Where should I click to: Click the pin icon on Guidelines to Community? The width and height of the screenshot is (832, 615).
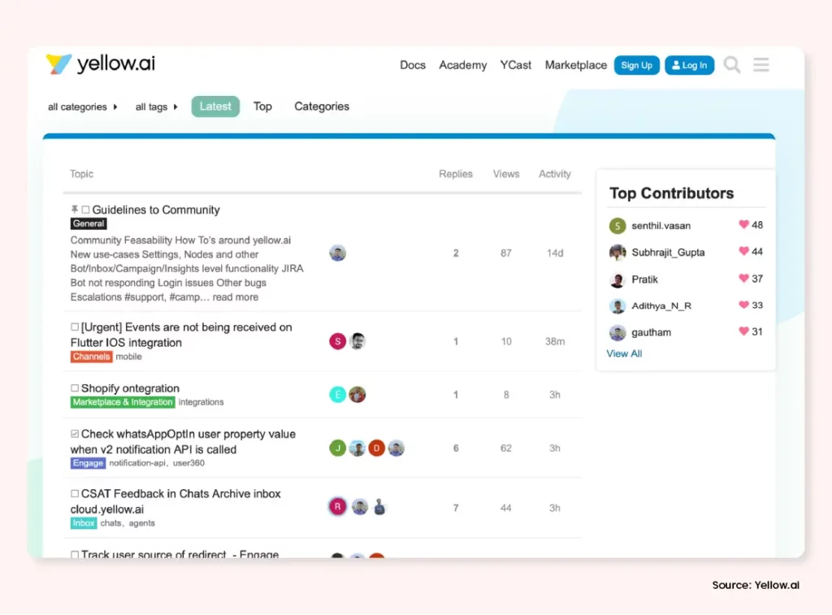pyautogui.click(x=74, y=210)
